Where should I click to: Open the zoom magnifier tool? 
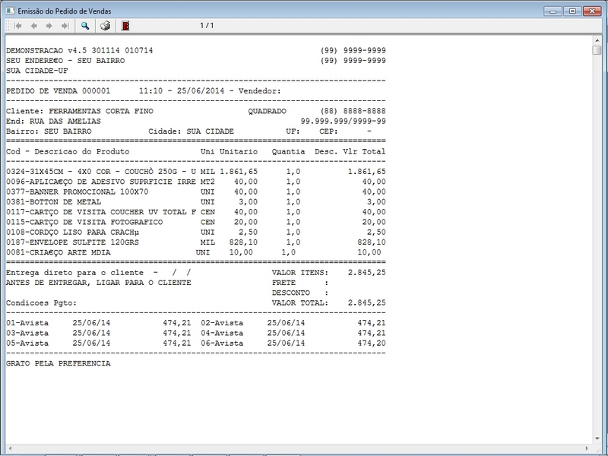point(85,26)
